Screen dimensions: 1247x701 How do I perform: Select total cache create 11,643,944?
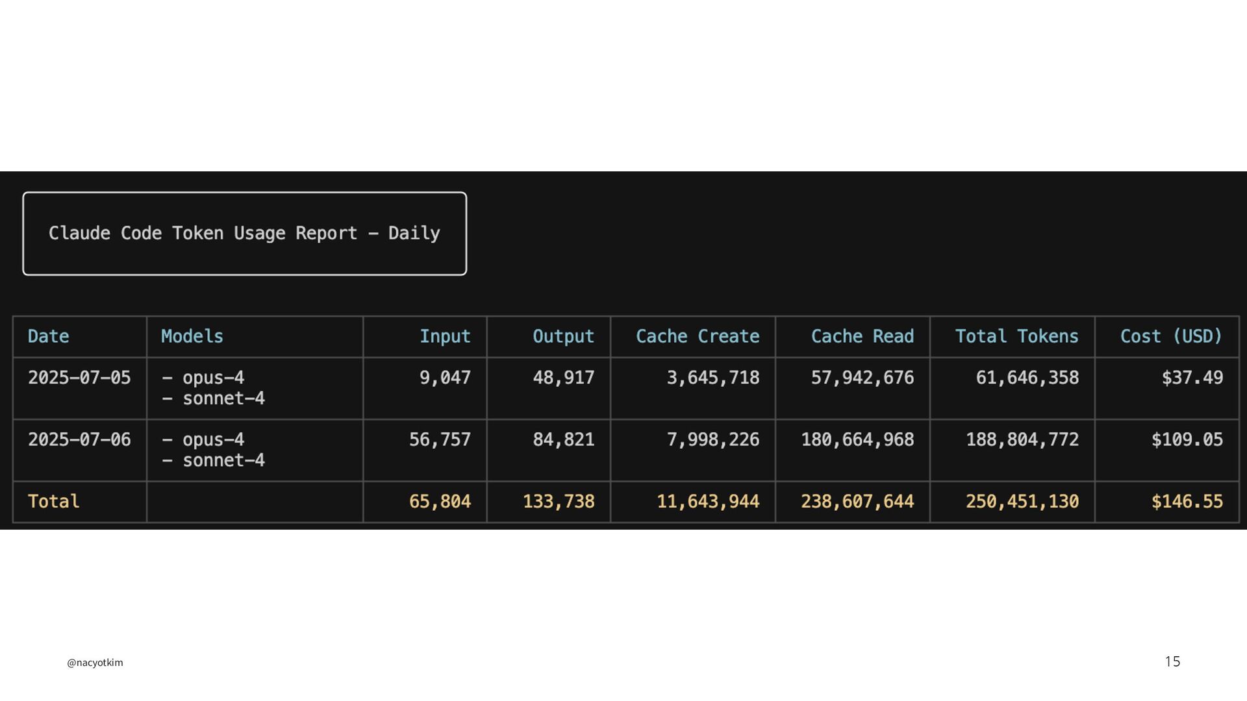(708, 502)
